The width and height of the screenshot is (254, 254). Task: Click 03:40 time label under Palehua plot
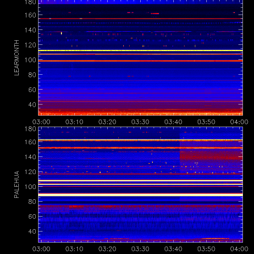coord(173,249)
